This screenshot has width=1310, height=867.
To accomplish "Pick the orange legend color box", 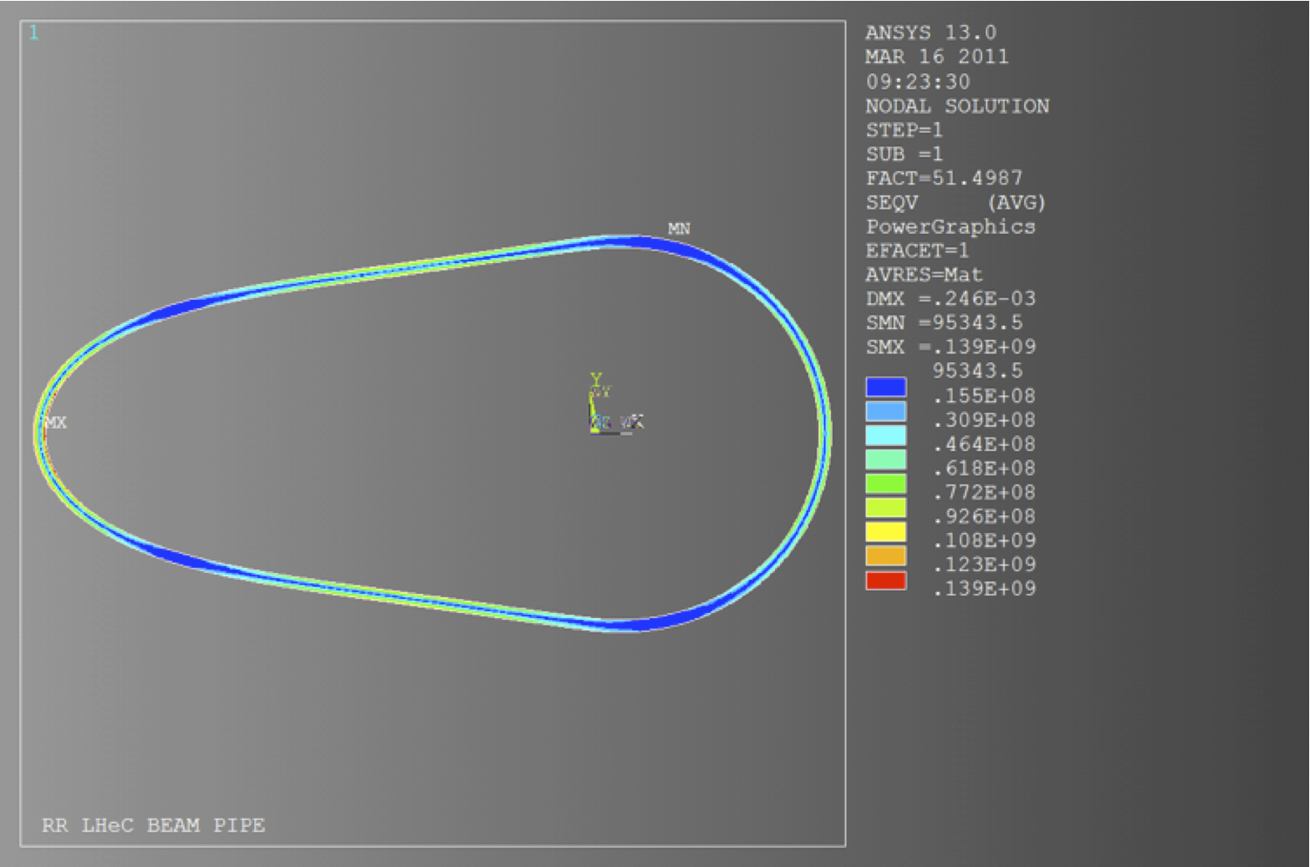I will pyautogui.click(x=885, y=556).
